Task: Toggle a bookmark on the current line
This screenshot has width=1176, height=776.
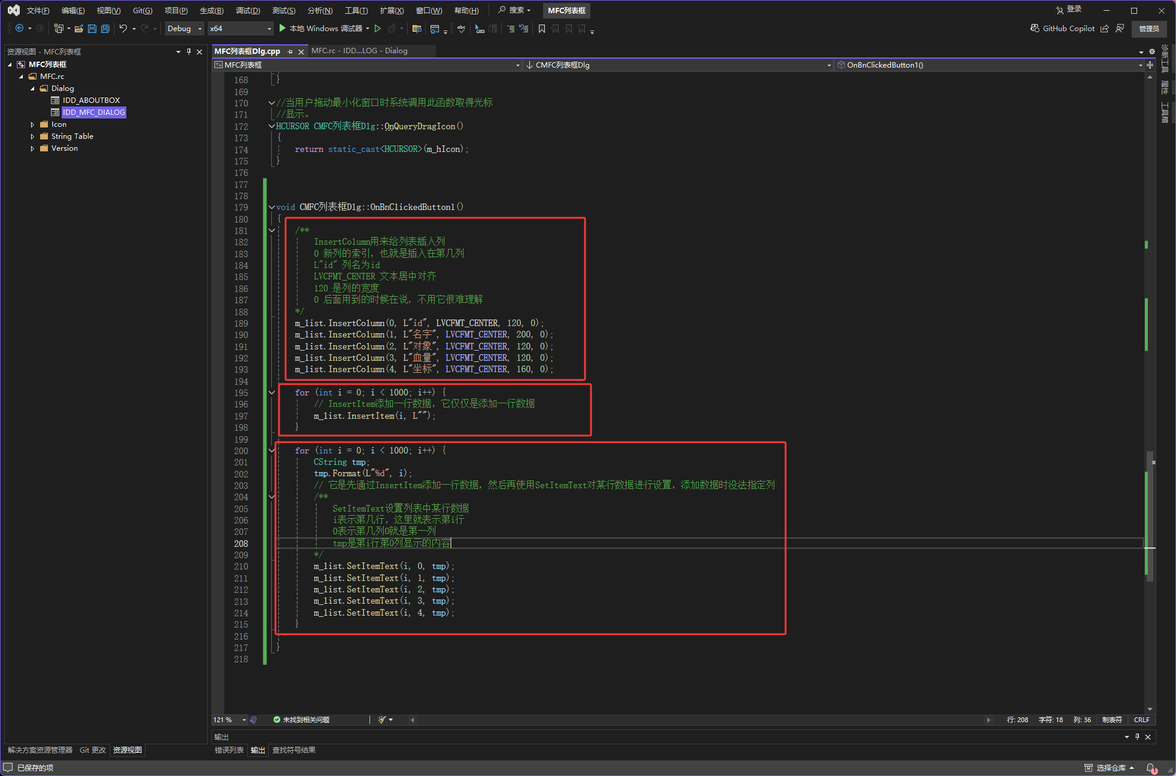Action: [x=542, y=29]
